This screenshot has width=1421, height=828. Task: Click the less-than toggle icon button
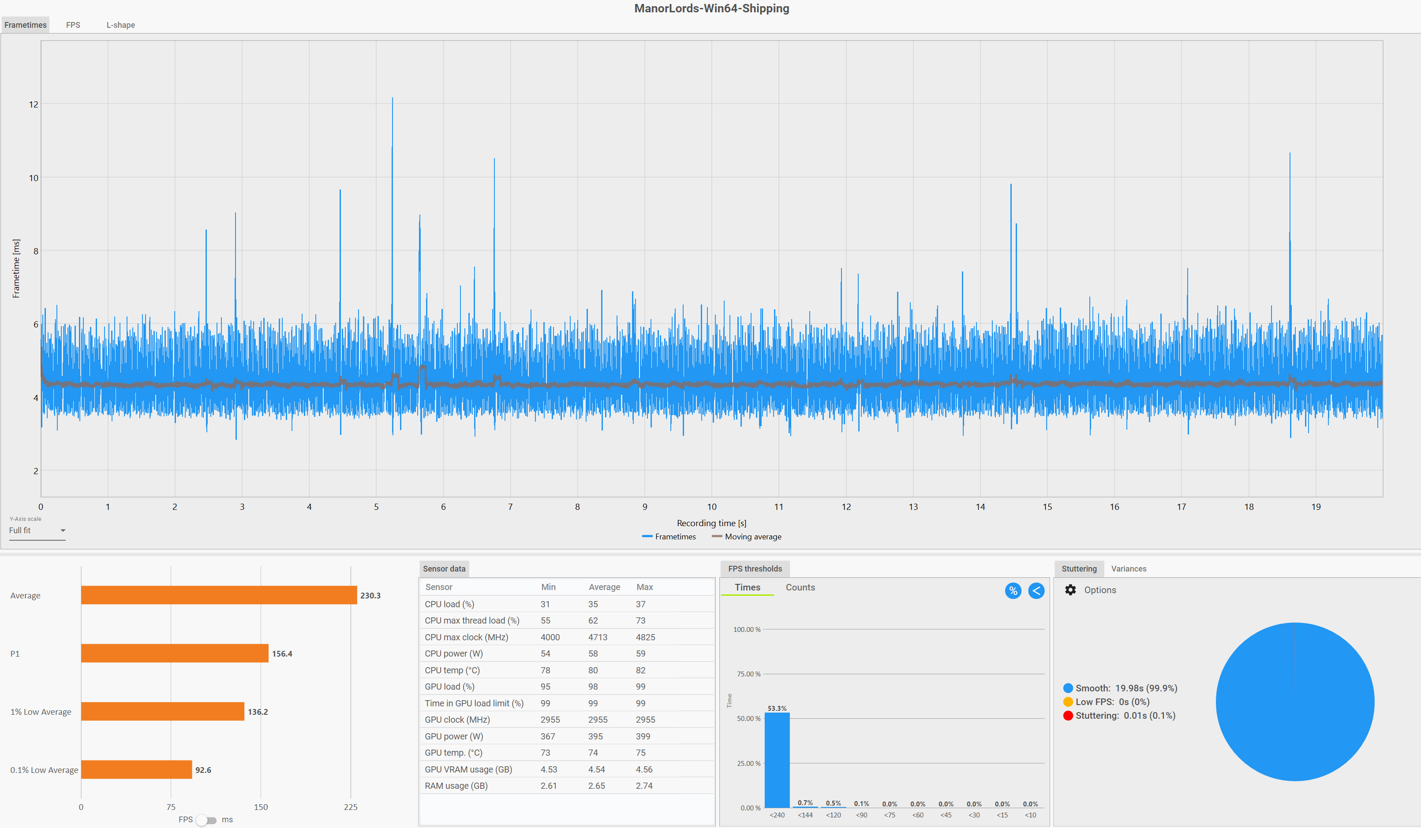pyautogui.click(x=1036, y=590)
